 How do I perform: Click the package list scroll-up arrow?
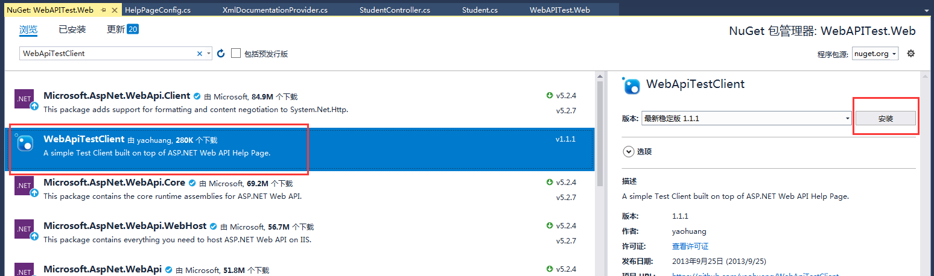point(599,76)
